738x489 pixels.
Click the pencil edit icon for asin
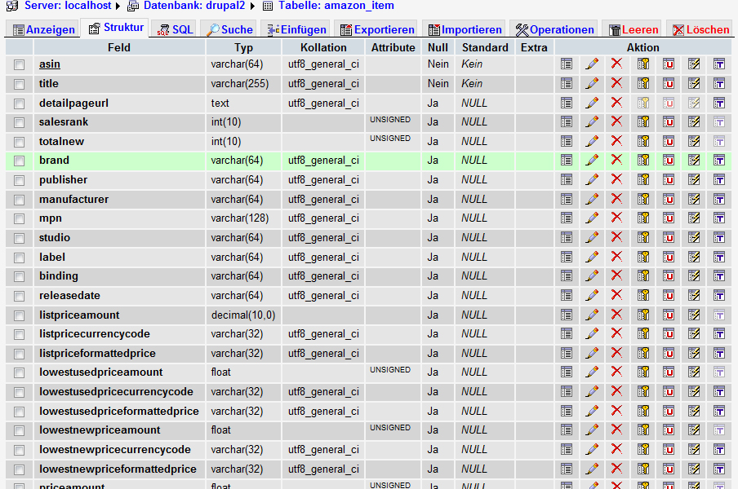592,64
